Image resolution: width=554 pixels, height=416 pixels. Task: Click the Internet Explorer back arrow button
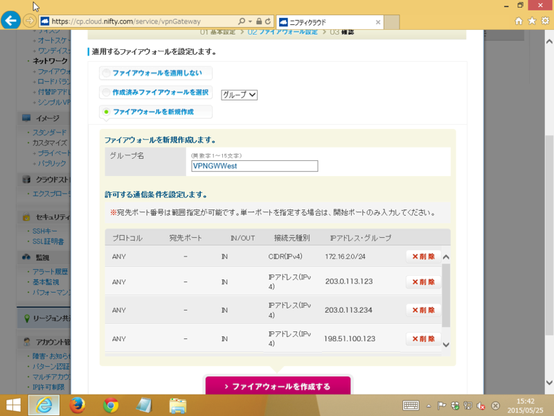(x=10, y=20)
